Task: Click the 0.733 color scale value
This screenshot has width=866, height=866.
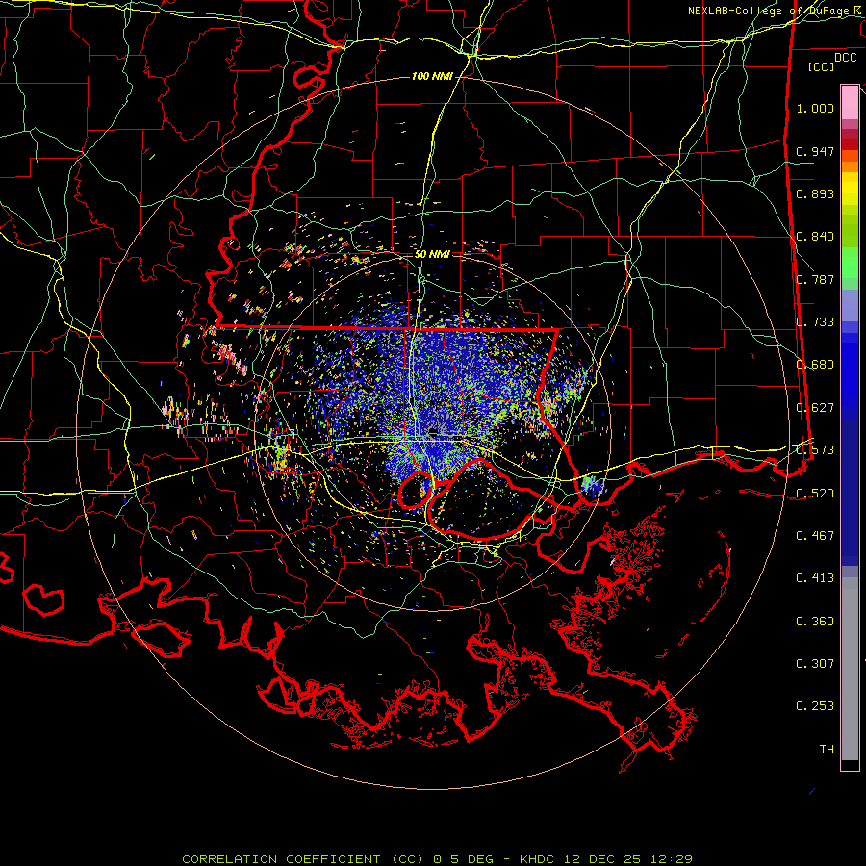Action: pos(815,322)
